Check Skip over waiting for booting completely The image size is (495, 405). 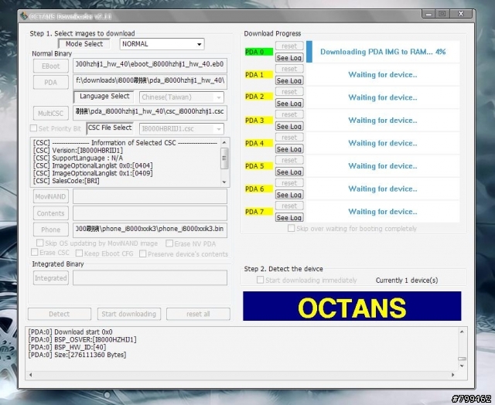pos(291,228)
